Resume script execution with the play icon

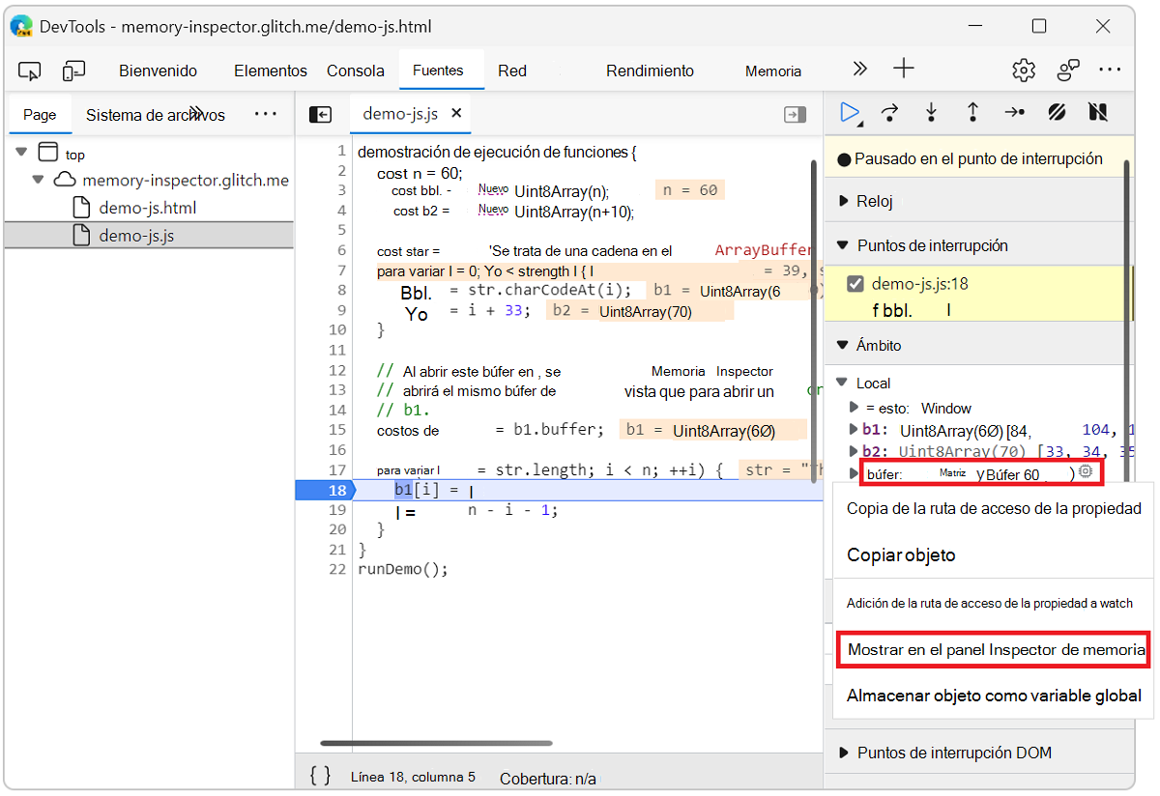click(849, 113)
